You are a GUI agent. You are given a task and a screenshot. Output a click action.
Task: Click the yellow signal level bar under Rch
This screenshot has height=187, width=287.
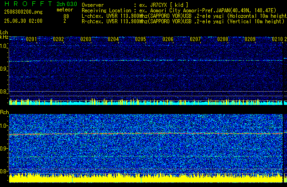click(x=146, y=179)
